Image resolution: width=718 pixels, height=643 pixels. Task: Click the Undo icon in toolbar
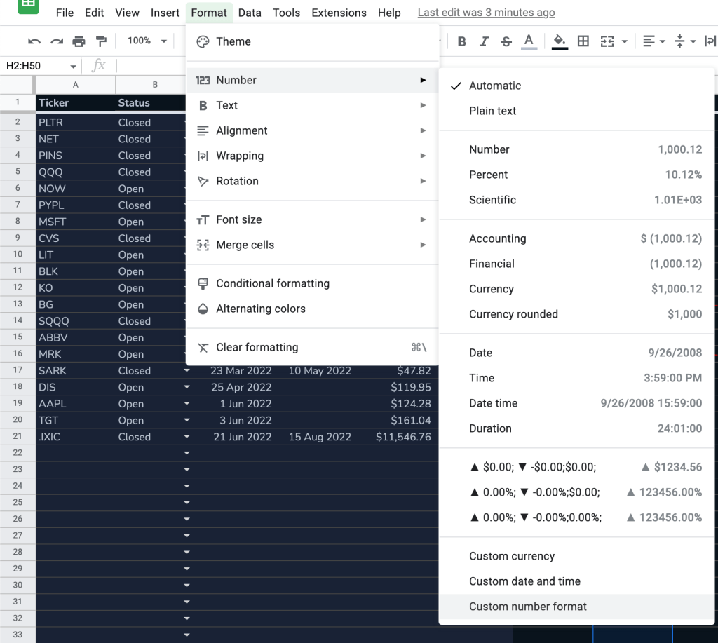click(x=34, y=41)
